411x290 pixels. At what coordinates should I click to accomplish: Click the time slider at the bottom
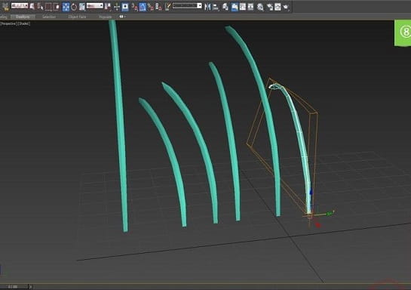(x=14, y=286)
